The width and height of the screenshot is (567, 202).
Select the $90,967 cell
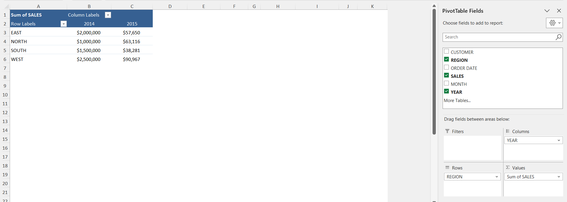[132, 59]
